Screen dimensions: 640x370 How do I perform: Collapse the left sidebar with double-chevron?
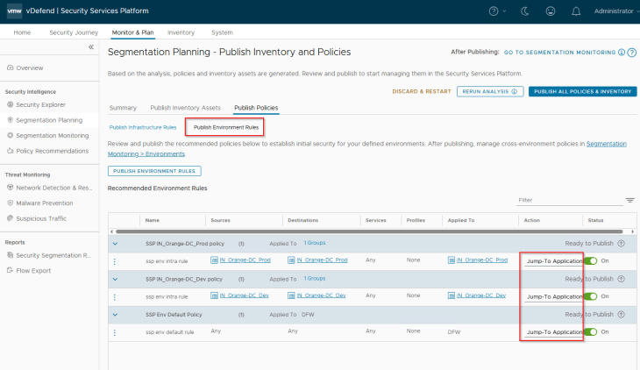(x=91, y=46)
